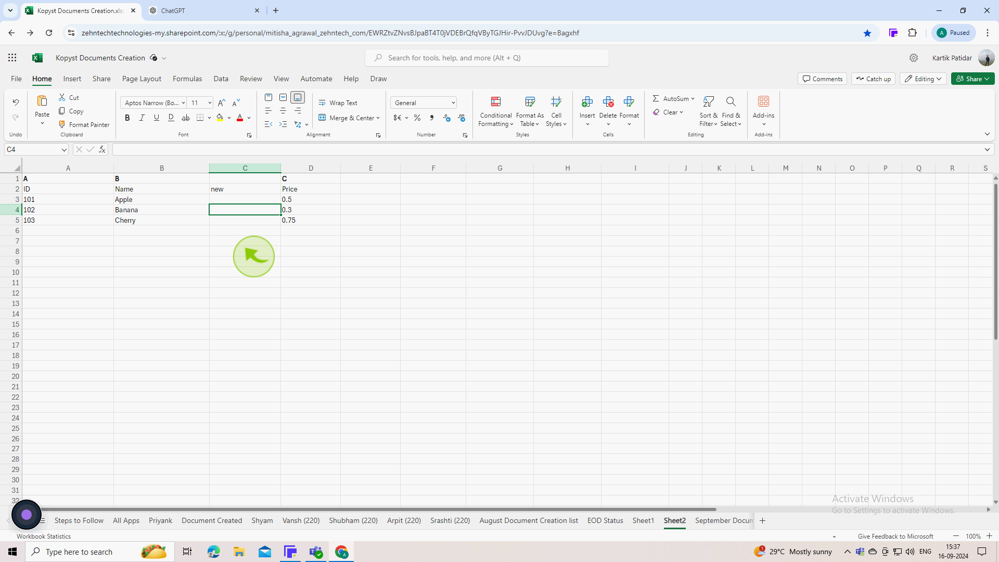
Task: Click on Sheet2 tab at bottom
Action: [674, 520]
